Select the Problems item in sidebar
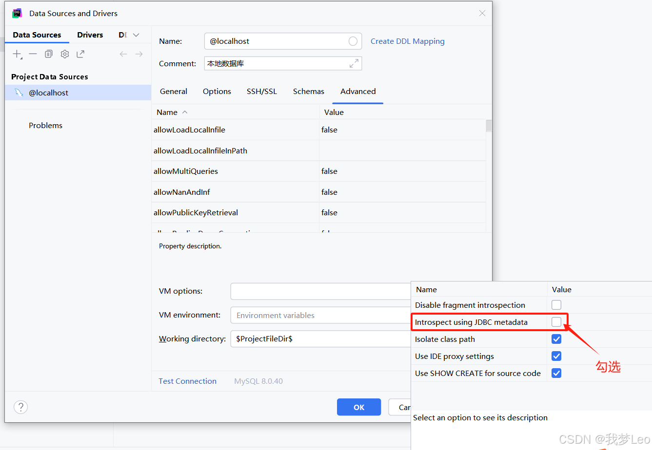The height and width of the screenshot is (450, 652). point(46,126)
